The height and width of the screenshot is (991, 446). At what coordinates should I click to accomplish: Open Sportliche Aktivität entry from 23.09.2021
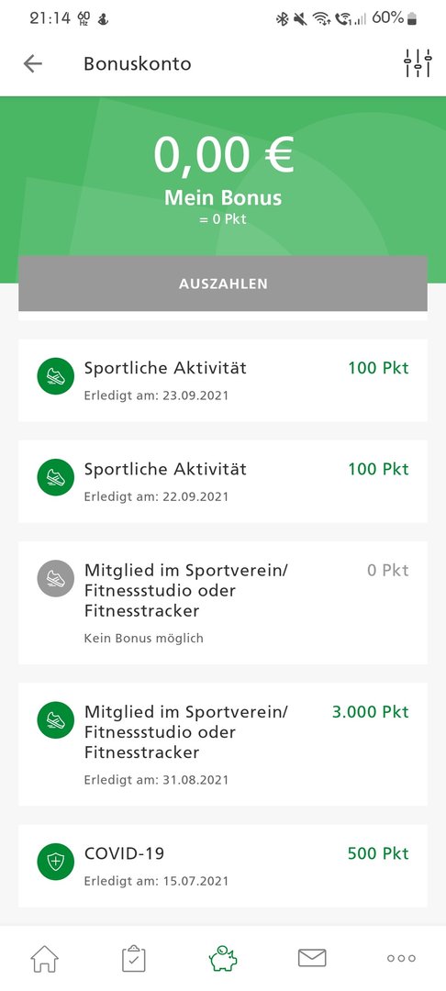click(223, 381)
